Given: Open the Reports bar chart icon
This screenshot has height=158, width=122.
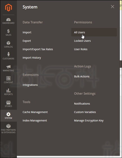Looking at the screenshot, I should pos(8,91).
